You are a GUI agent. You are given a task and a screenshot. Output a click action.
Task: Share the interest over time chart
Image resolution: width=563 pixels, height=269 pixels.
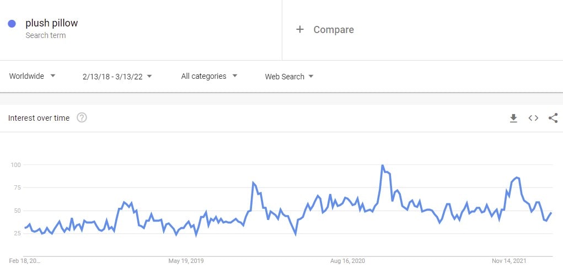553,118
